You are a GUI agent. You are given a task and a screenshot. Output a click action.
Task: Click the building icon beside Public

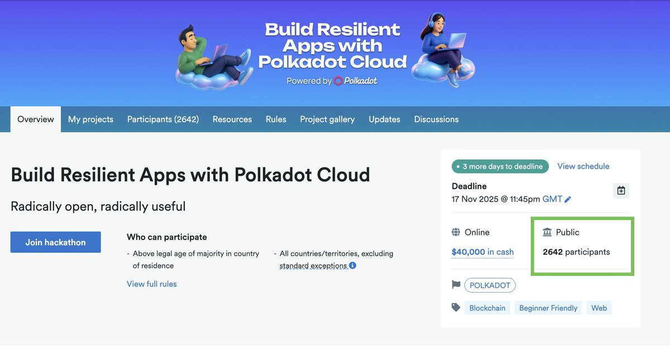pyautogui.click(x=547, y=232)
